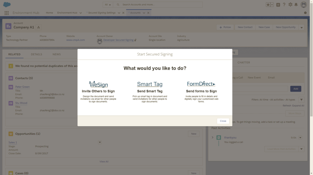Screen dimensions: 313x175
Task: Click Expand All in the activity timeline
Action: pos(298,106)
